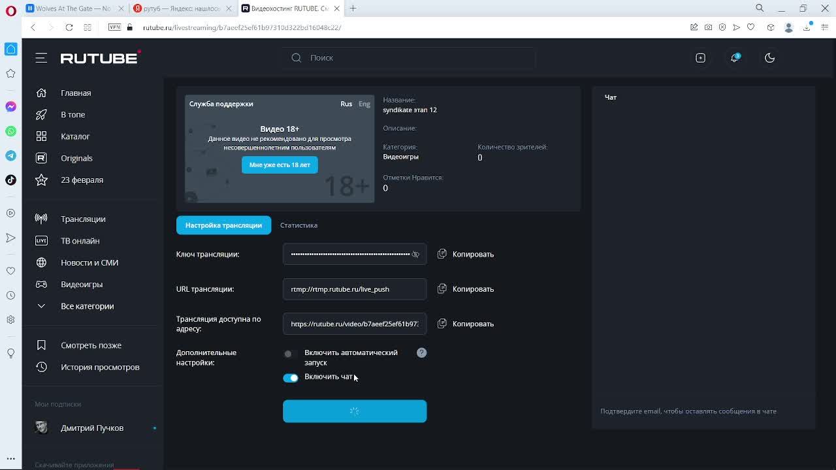Search open tabs with magnifier icon

(760, 8)
